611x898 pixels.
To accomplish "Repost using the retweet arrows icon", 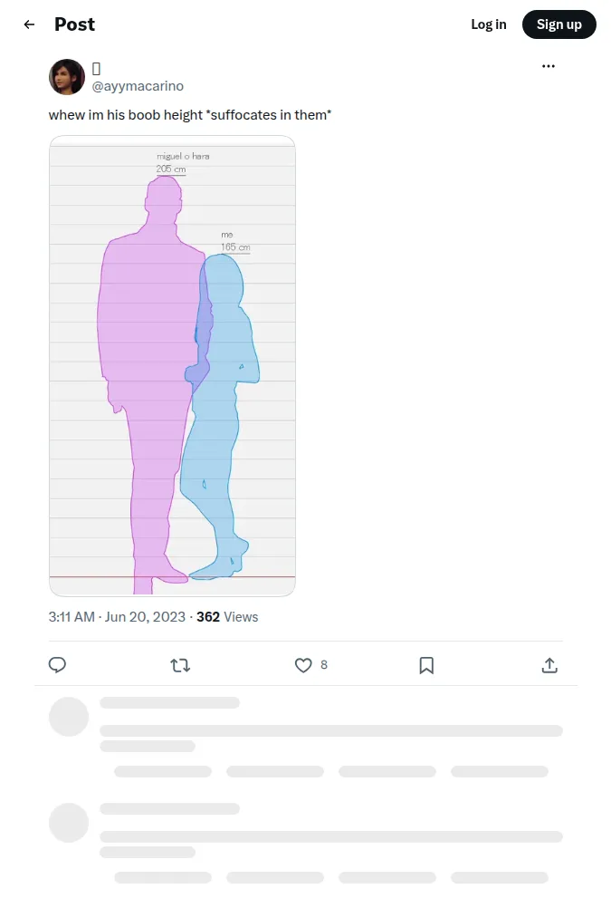I will pos(180,665).
